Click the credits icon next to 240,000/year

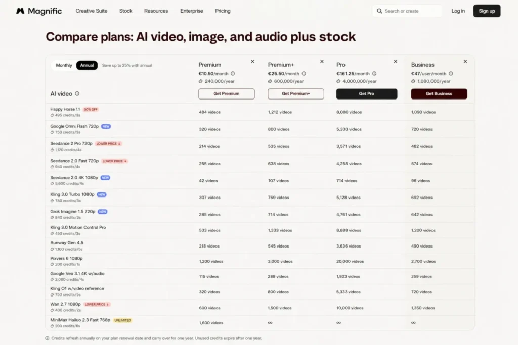(200, 81)
